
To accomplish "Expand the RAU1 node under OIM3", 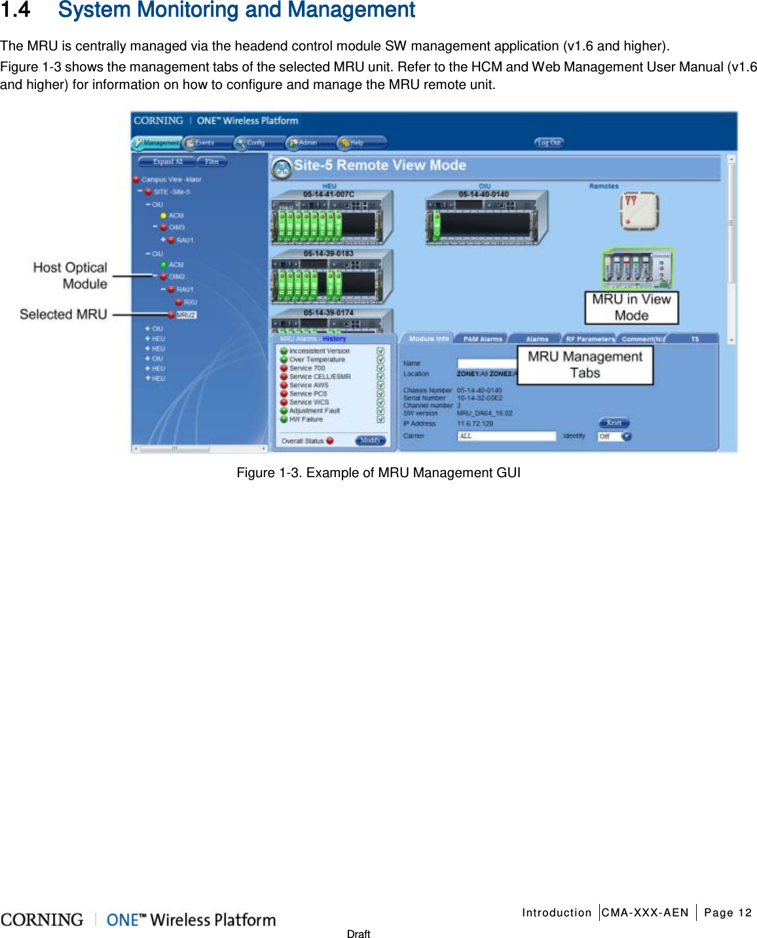I will point(164,240).
